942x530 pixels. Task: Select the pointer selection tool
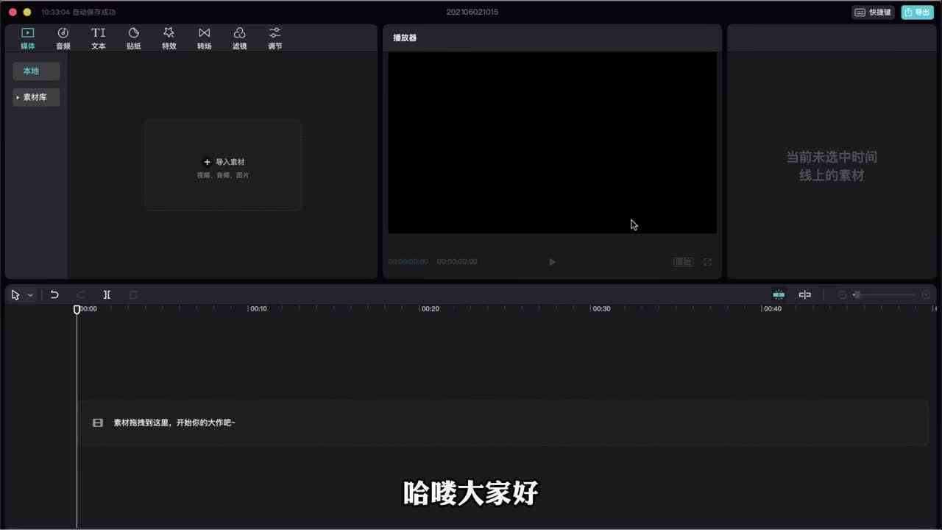(15, 294)
